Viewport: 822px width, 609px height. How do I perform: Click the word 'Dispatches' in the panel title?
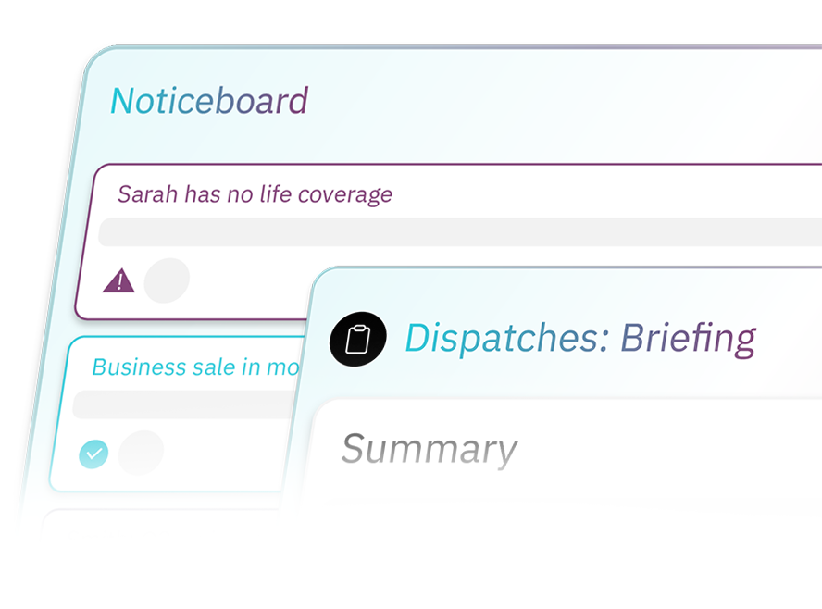click(503, 338)
